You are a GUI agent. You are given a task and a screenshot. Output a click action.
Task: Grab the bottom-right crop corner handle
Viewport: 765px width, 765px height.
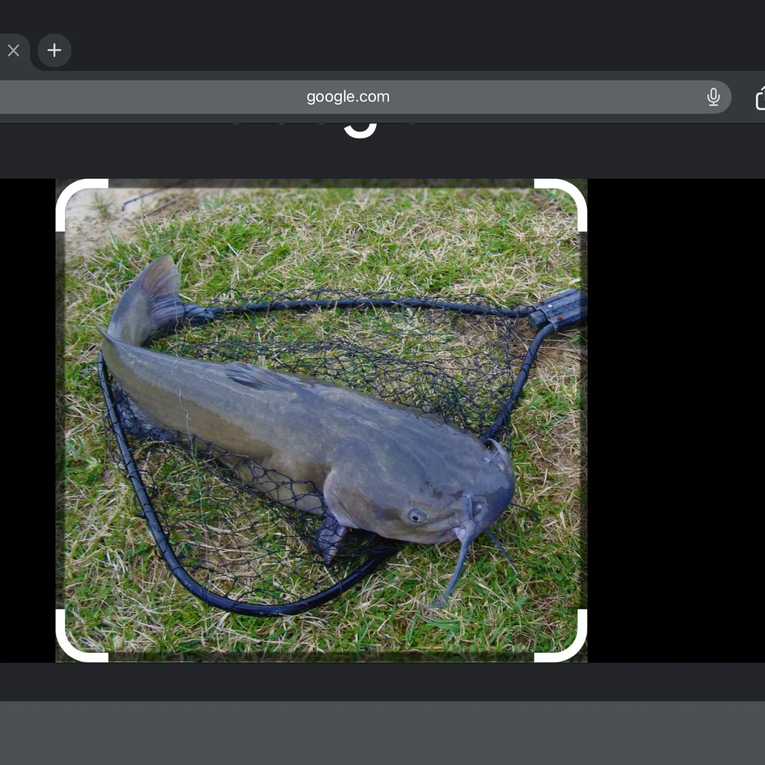coord(561,635)
